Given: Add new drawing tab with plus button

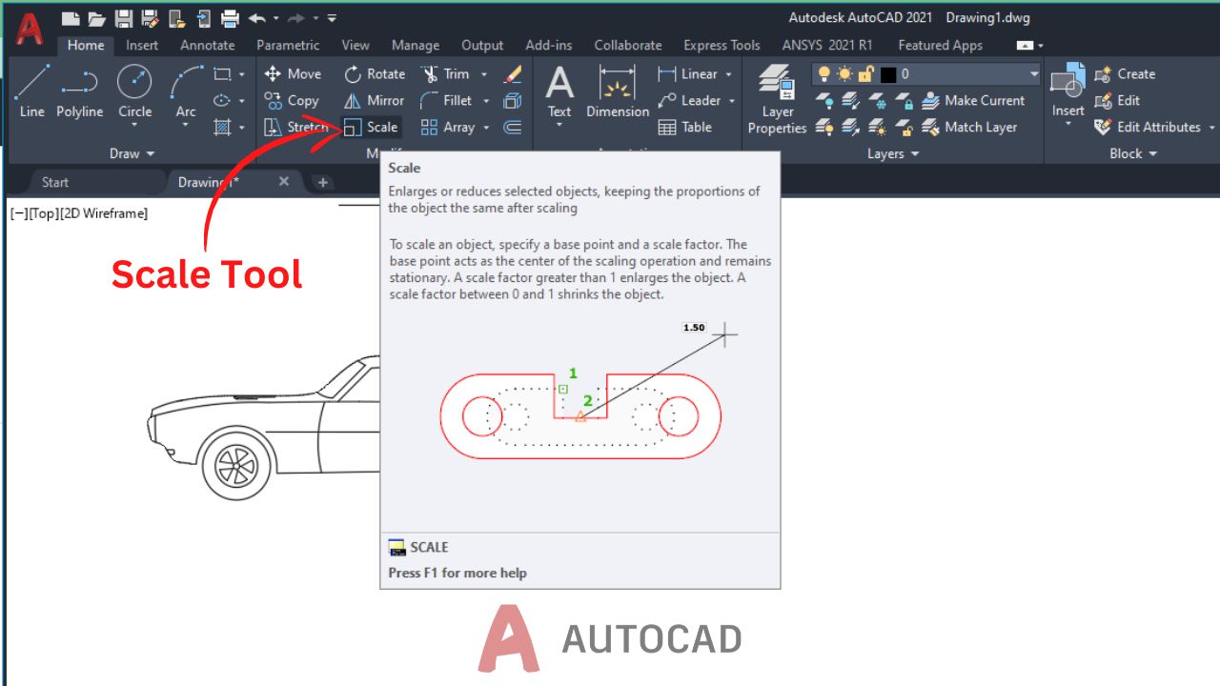Looking at the screenshot, I should [323, 182].
